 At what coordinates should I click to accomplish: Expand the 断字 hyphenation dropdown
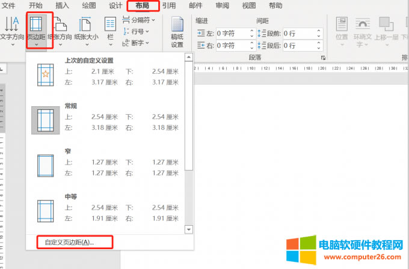(139, 43)
